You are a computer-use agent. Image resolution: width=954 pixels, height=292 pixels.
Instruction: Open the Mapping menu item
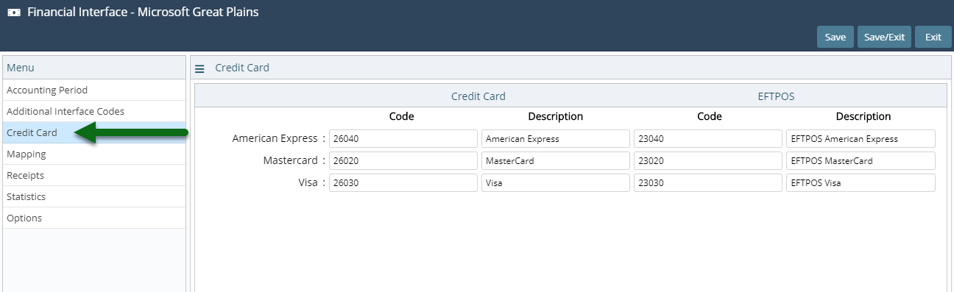click(94, 154)
